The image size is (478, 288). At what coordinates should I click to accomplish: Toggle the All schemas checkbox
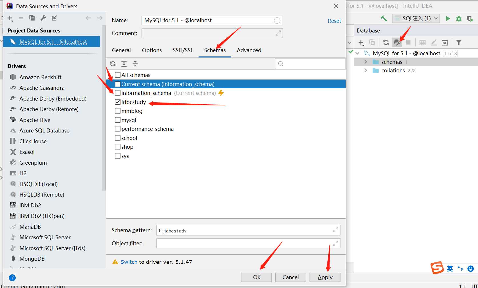[x=117, y=75]
